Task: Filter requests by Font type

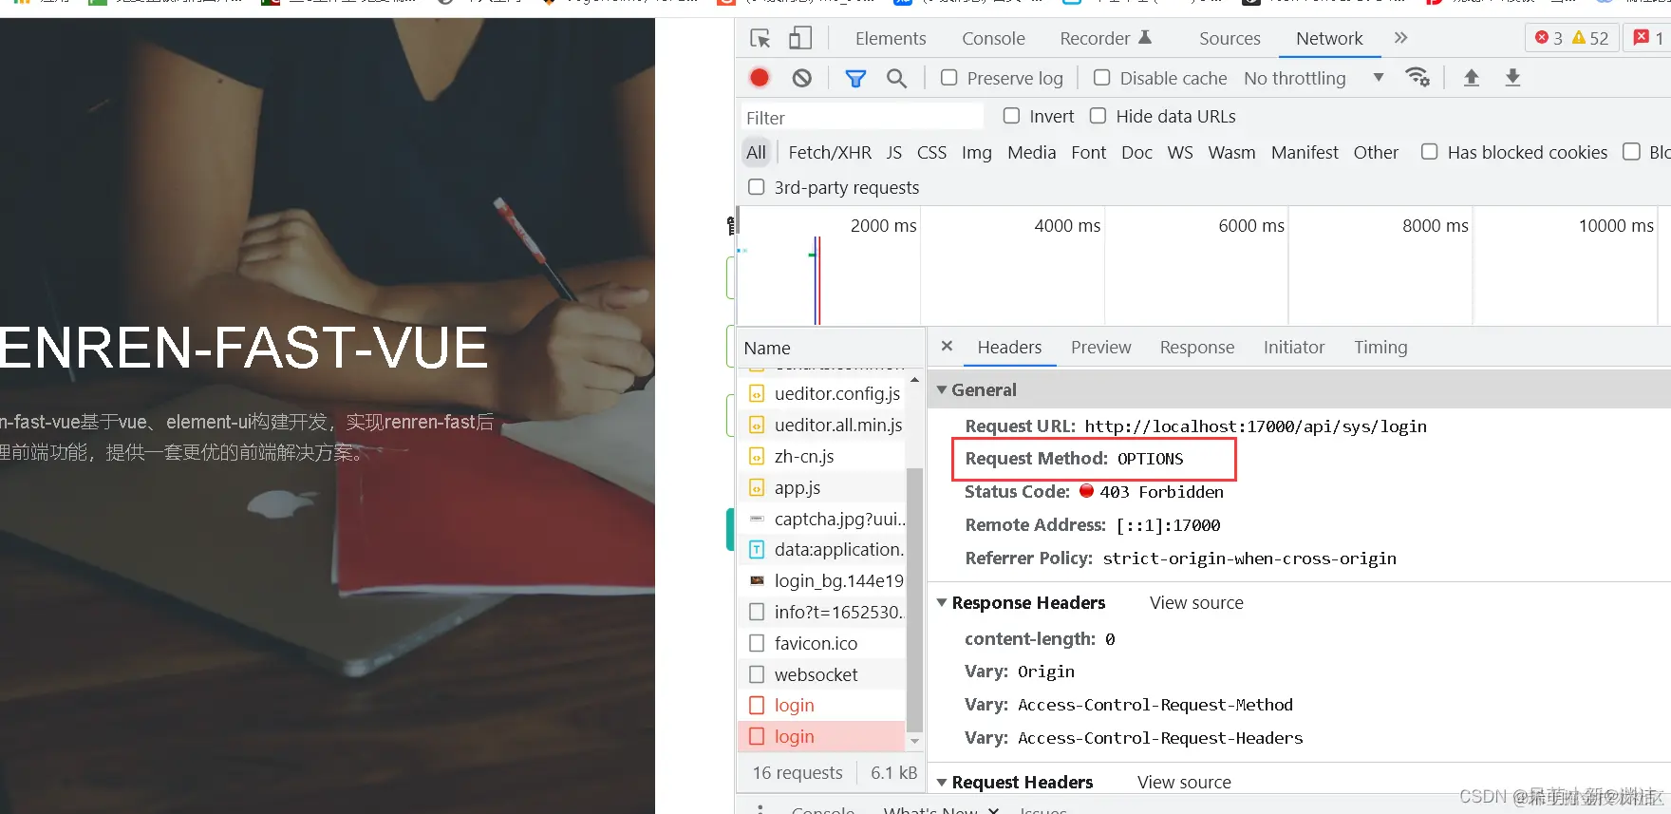Action: tap(1088, 152)
